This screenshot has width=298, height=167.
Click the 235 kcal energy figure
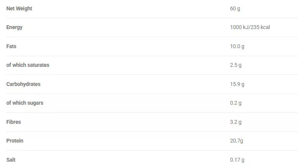261,27
